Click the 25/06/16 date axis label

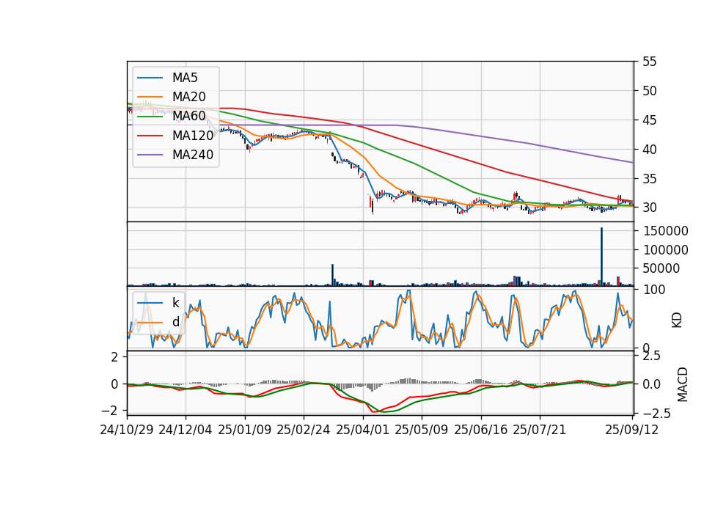click(481, 430)
